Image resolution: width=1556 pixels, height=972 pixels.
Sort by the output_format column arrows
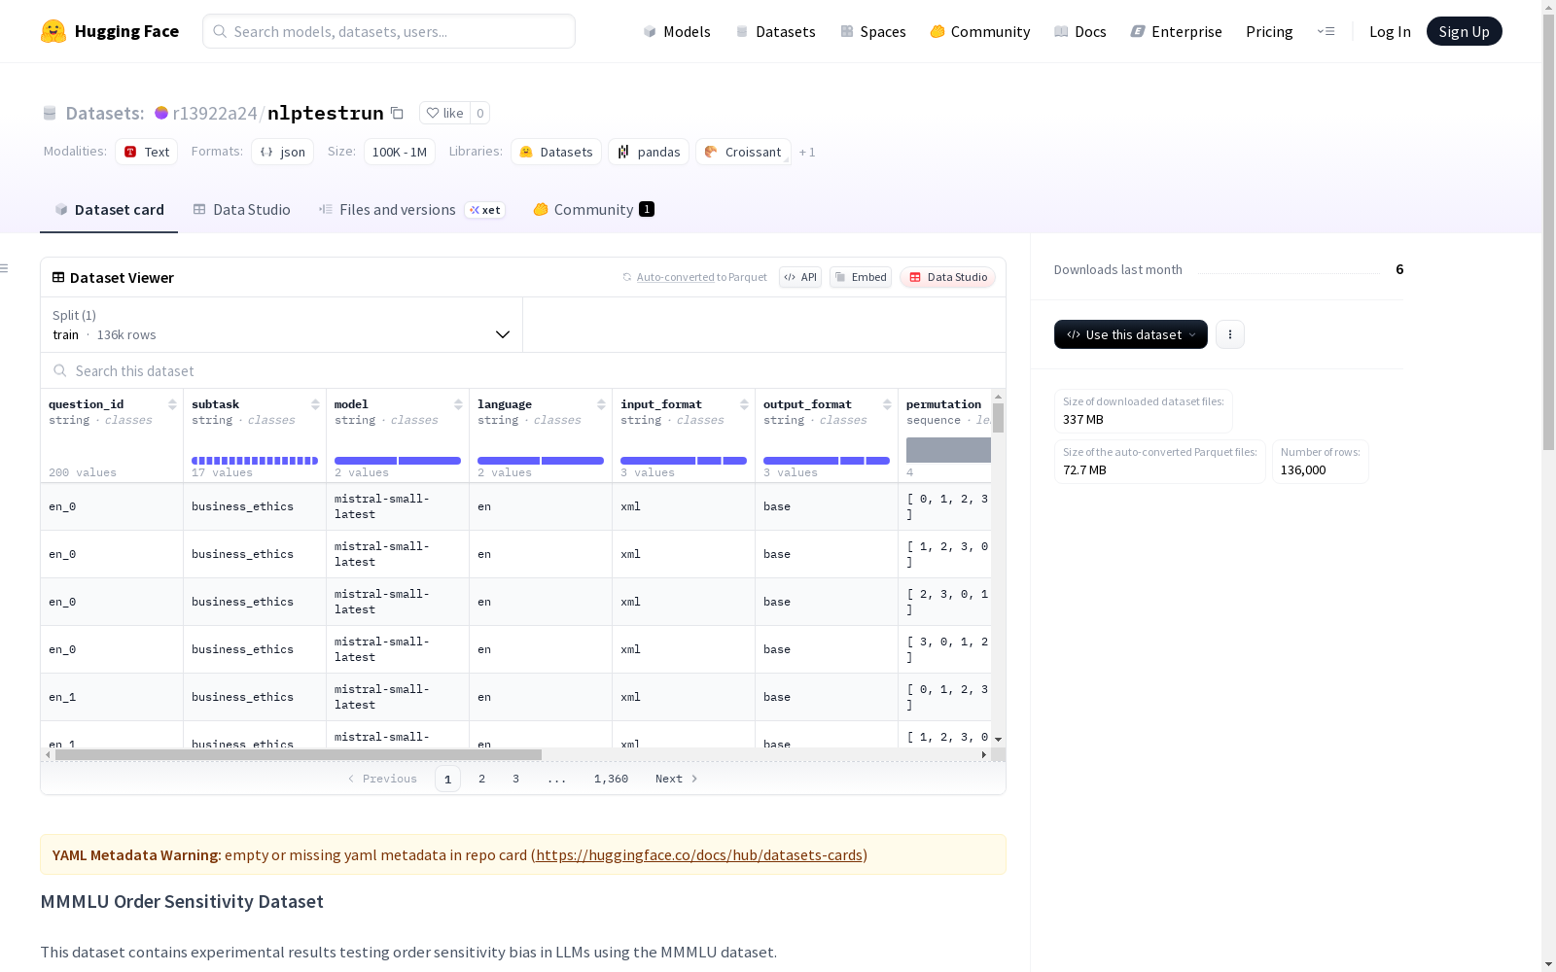(x=887, y=404)
